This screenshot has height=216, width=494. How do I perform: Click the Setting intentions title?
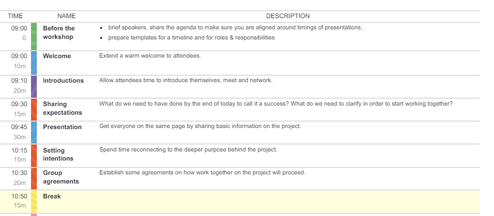(58, 154)
